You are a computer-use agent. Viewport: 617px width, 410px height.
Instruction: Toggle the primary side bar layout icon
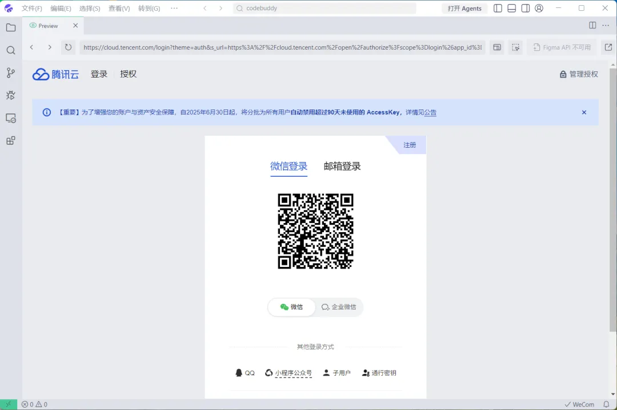pyautogui.click(x=498, y=8)
